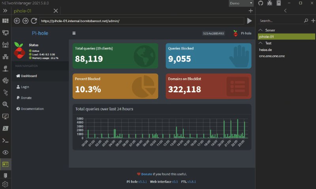Open the Port Scanner icon
Viewport: 316px width, 189px height.
(5, 68)
